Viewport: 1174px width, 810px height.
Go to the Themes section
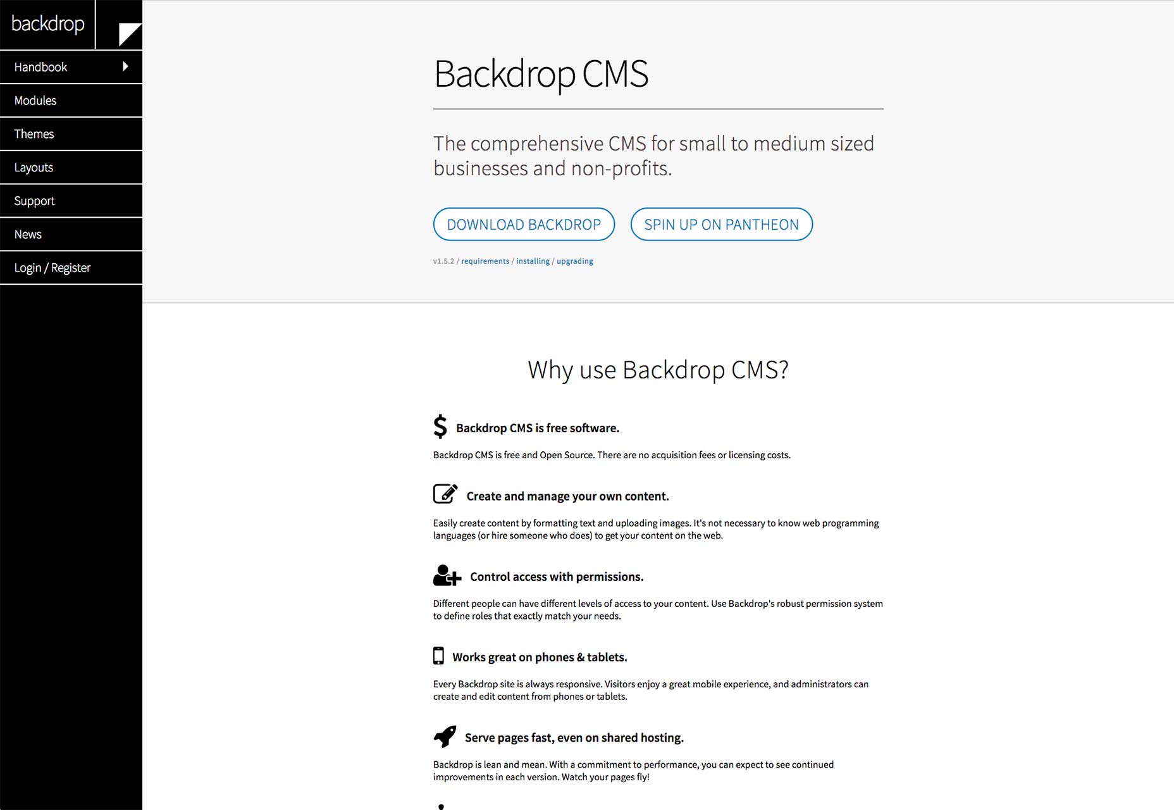[x=34, y=134]
